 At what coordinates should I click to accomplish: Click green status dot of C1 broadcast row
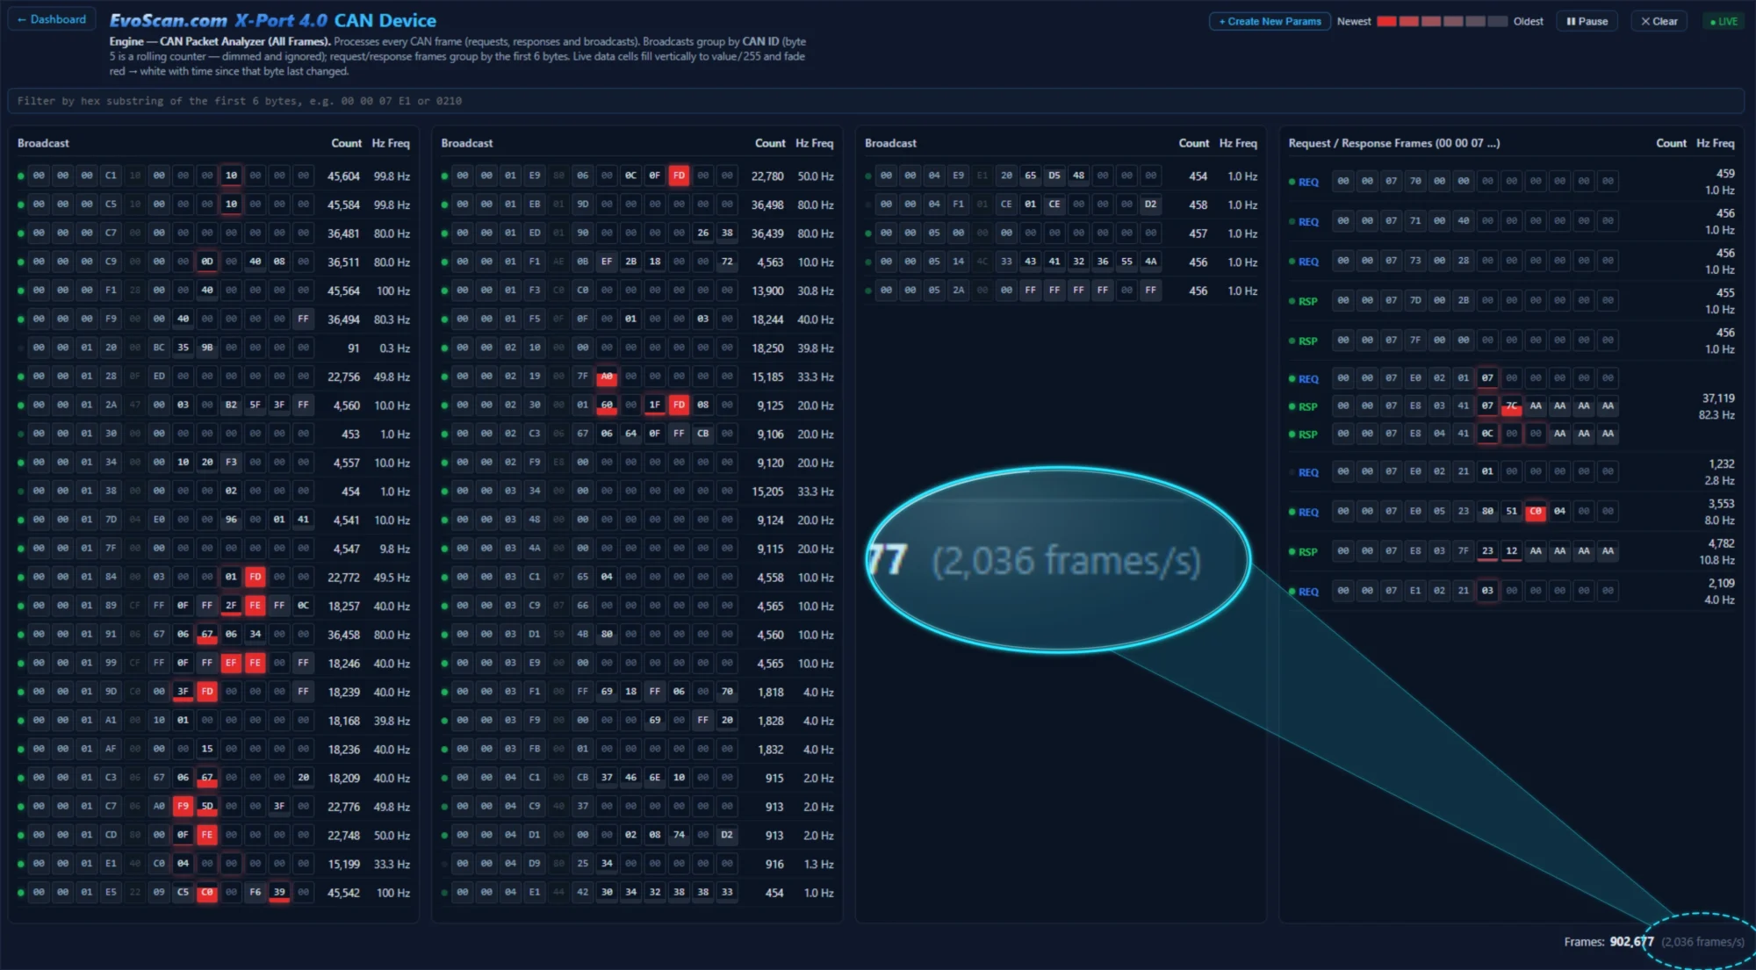point(21,176)
